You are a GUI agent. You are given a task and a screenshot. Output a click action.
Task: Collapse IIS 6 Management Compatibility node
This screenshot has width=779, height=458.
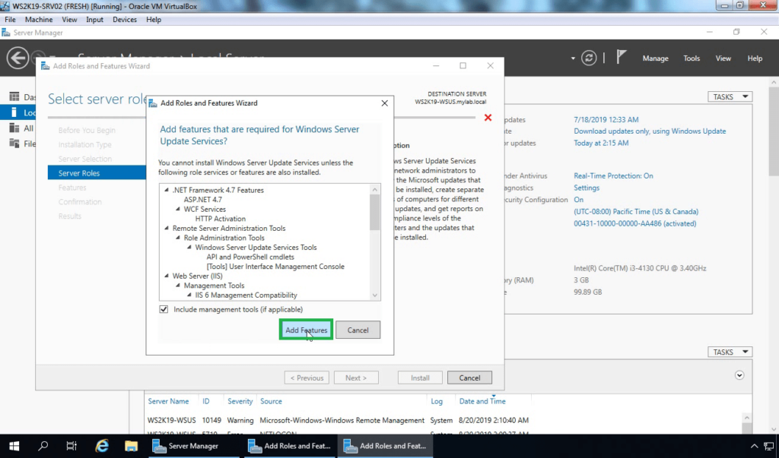189,295
